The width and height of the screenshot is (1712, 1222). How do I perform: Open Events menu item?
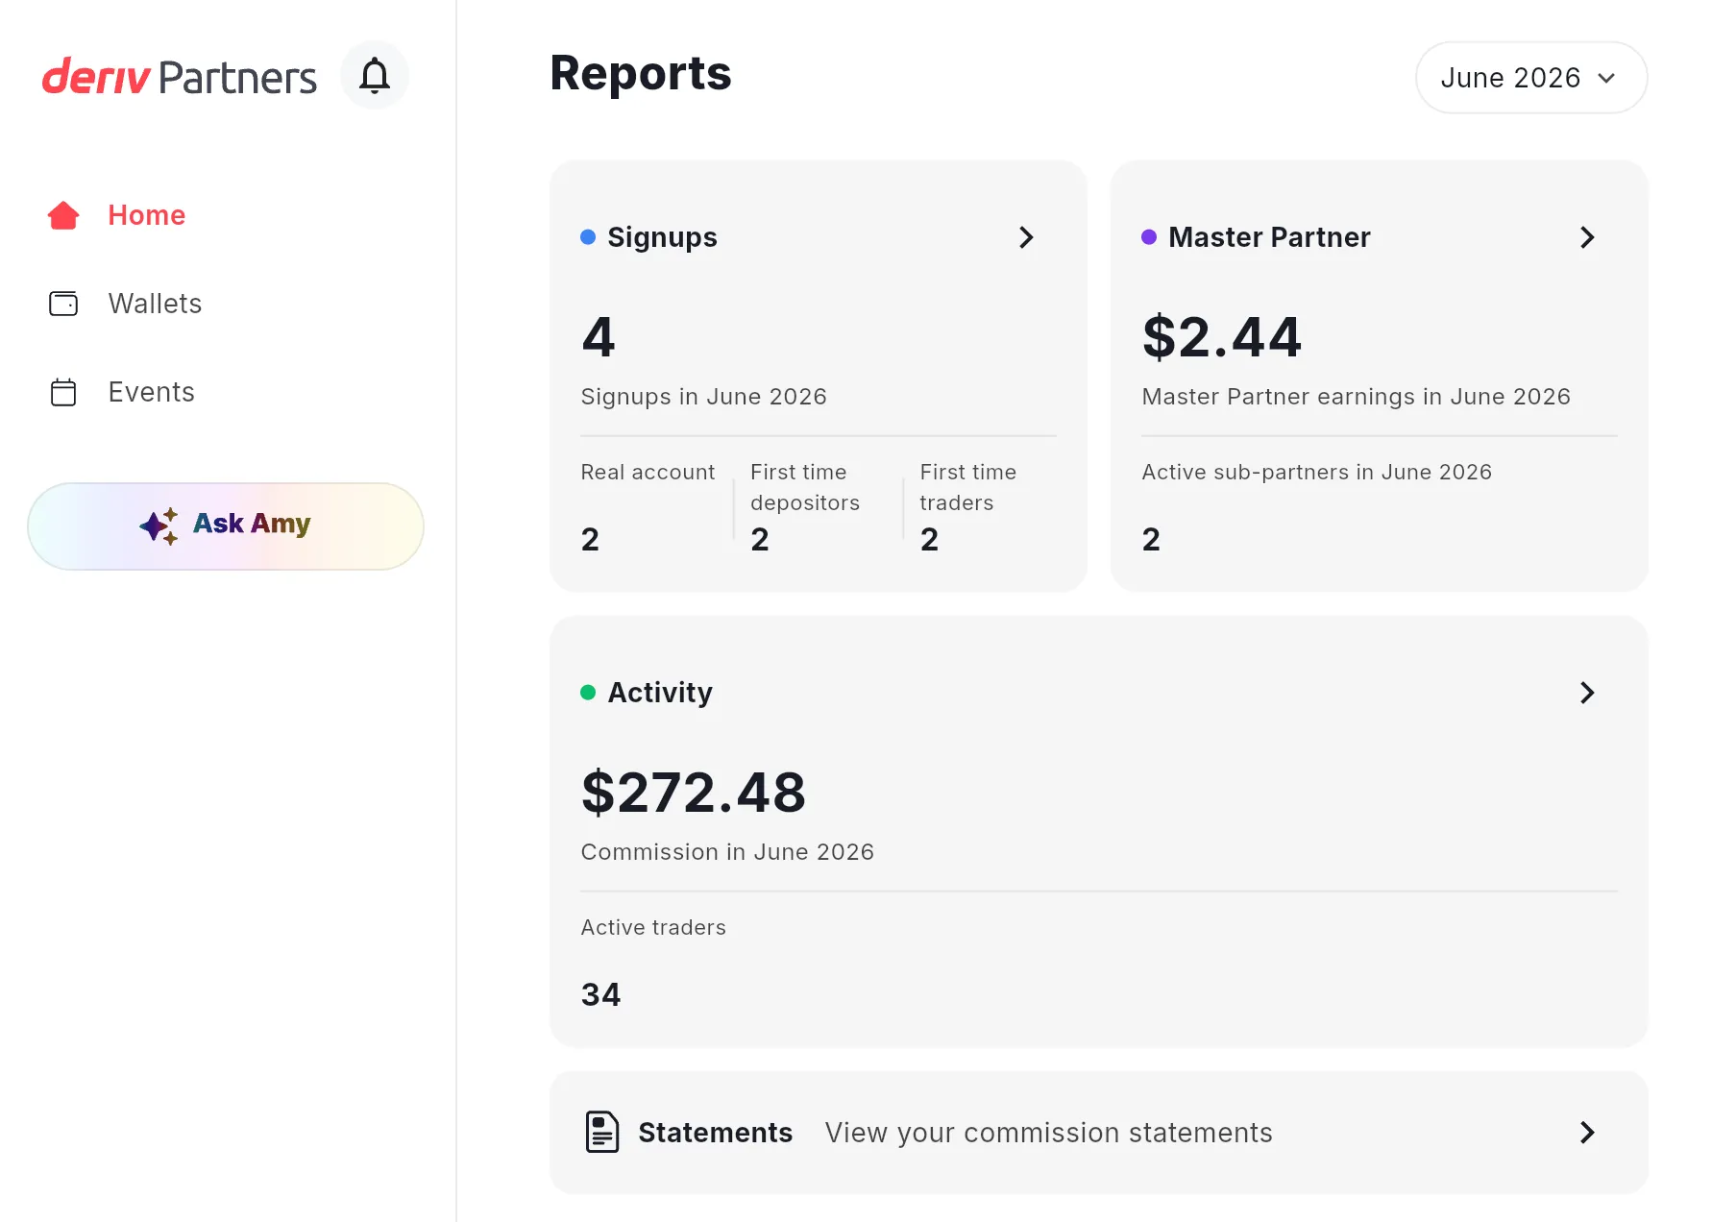tap(151, 392)
